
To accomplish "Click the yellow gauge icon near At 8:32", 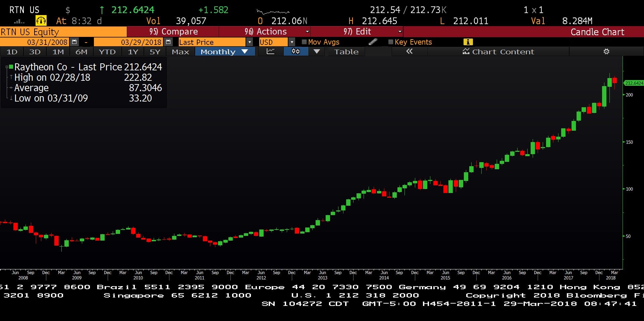I will tap(41, 21).
